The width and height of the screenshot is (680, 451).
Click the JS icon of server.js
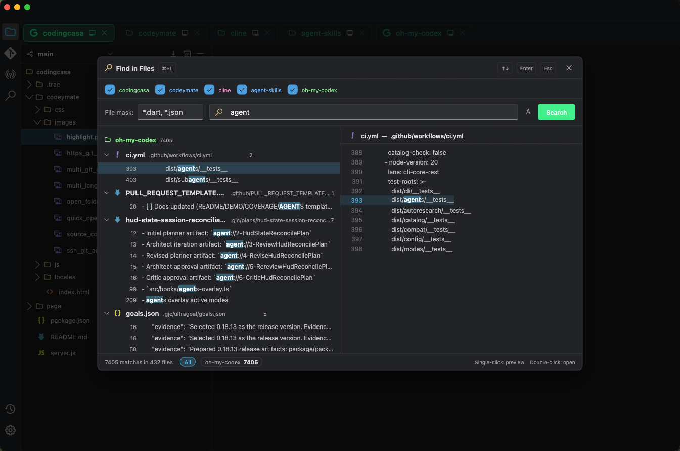click(x=41, y=353)
